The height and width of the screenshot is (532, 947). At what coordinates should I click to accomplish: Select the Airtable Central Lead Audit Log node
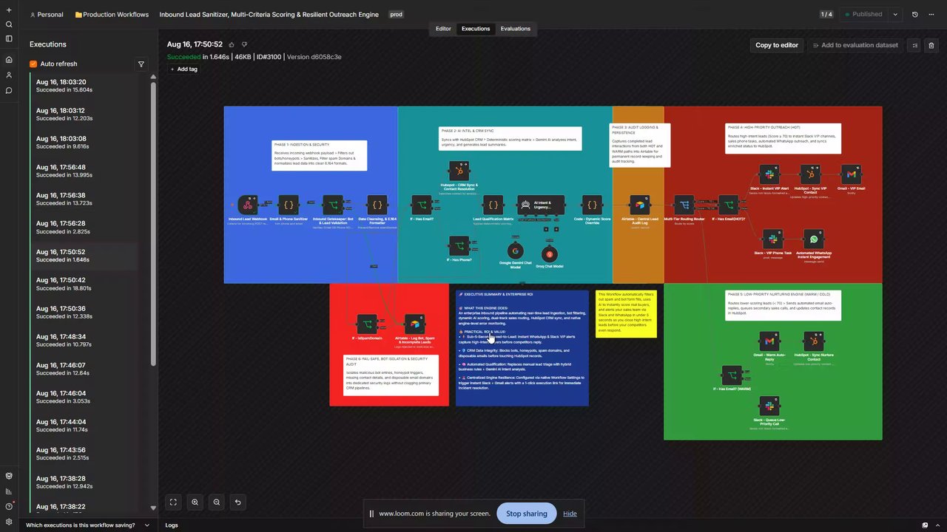tap(639, 205)
